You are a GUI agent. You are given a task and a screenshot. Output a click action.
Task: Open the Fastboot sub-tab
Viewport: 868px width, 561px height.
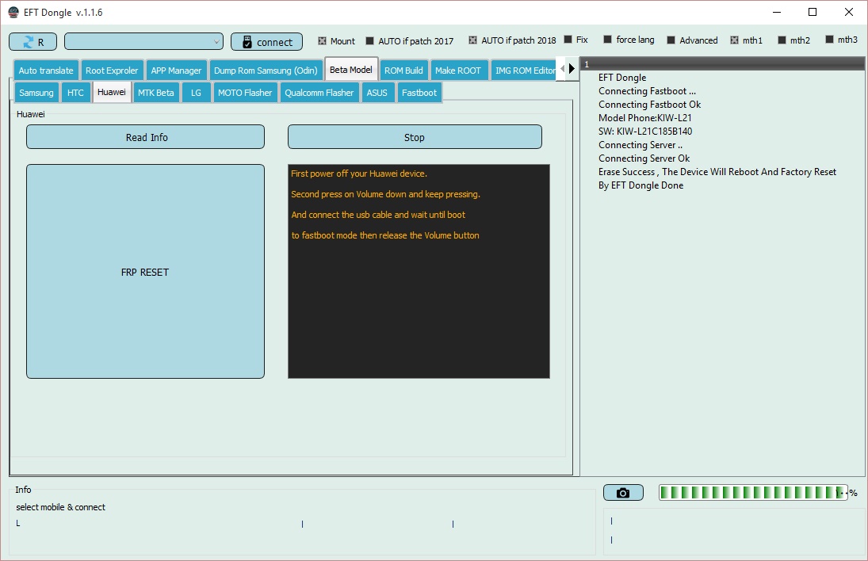click(x=419, y=93)
